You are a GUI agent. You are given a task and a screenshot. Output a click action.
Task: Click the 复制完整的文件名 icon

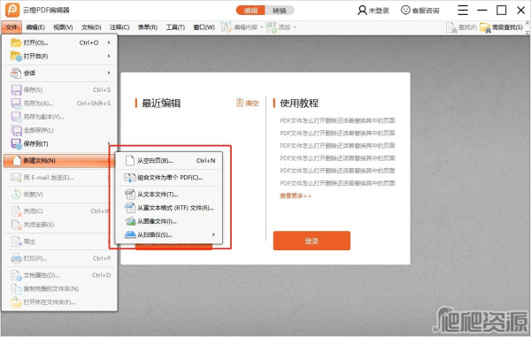(x=16, y=288)
